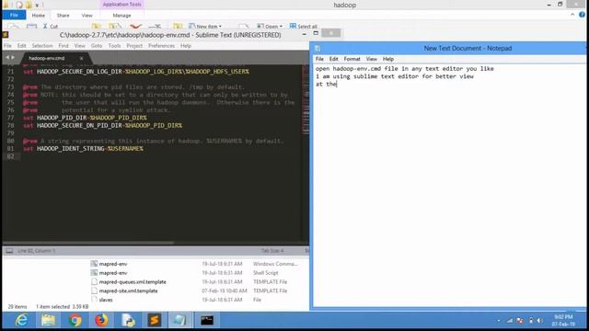Click the Cut command in Explorer ribbon

51,27
